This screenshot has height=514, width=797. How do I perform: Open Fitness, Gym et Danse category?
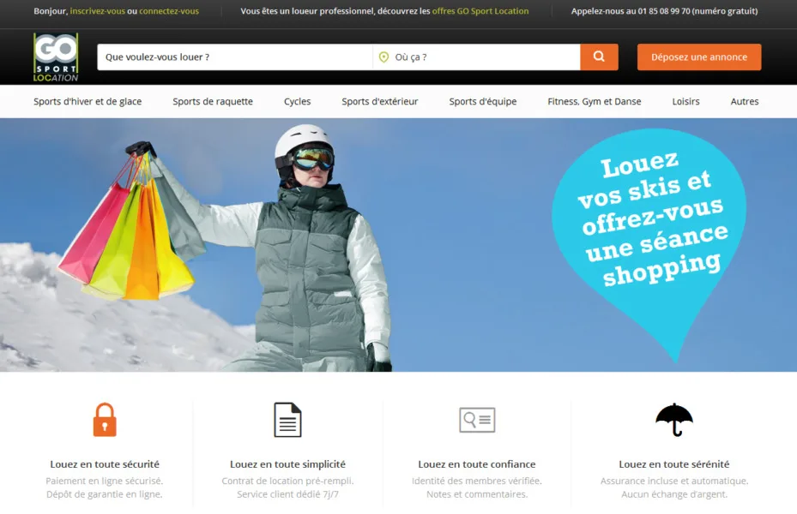[x=595, y=101]
